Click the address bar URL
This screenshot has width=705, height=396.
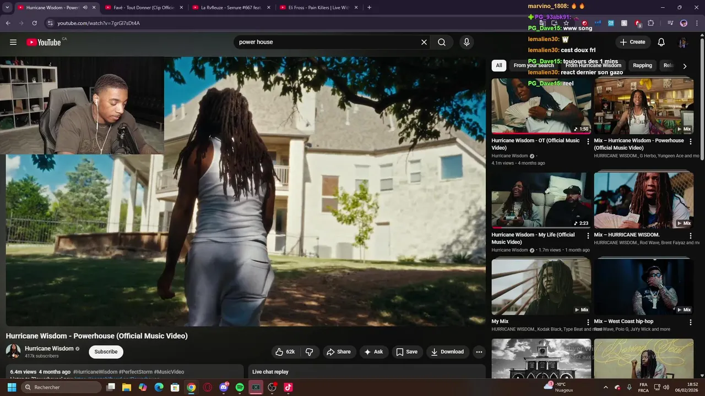click(99, 23)
